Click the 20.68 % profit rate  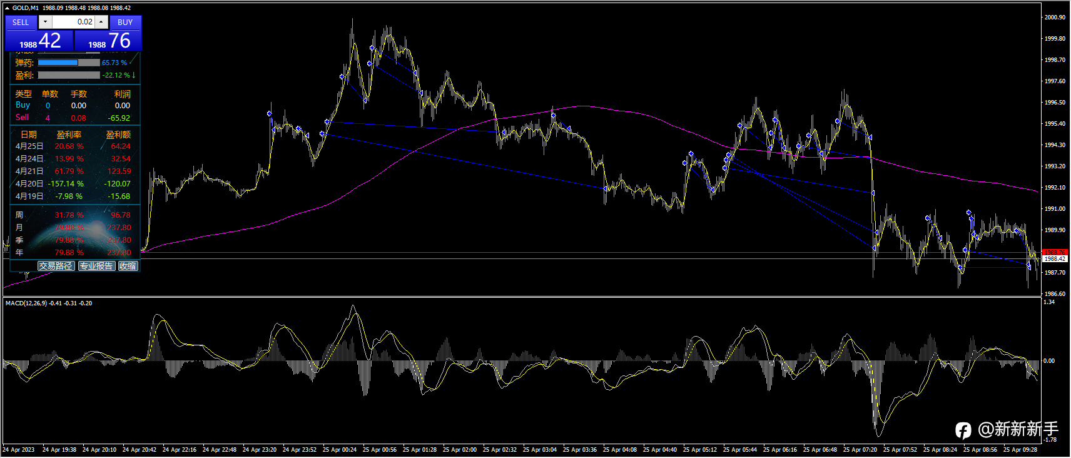[69, 146]
